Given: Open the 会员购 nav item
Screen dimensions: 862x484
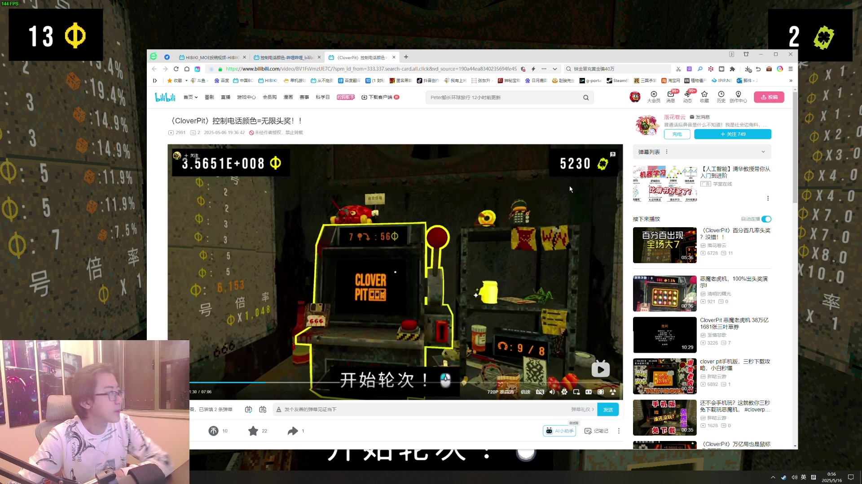Looking at the screenshot, I should tap(269, 97).
